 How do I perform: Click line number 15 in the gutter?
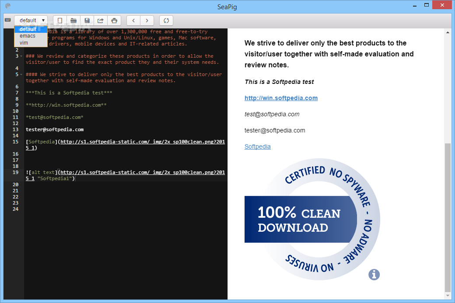[15, 142]
